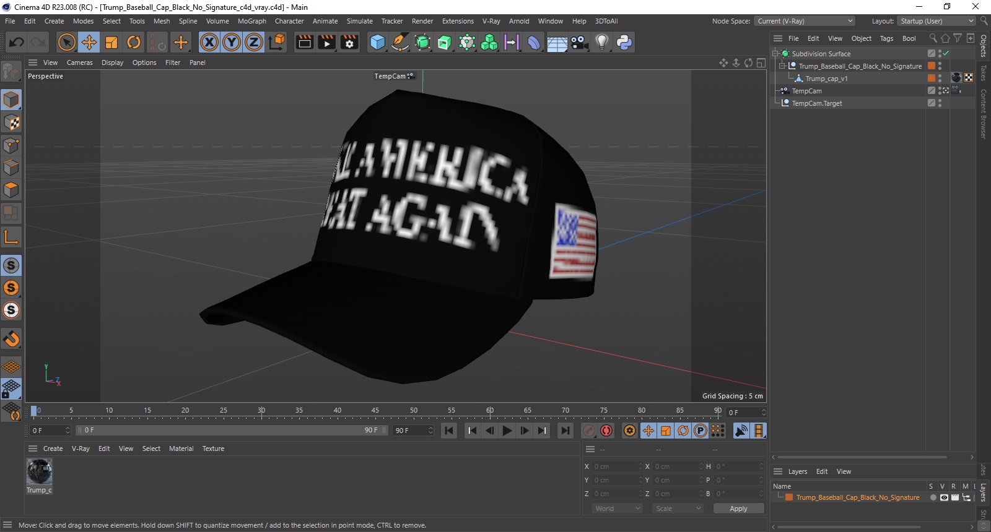
Task: Select the Live Selection tool
Action: (66, 42)
